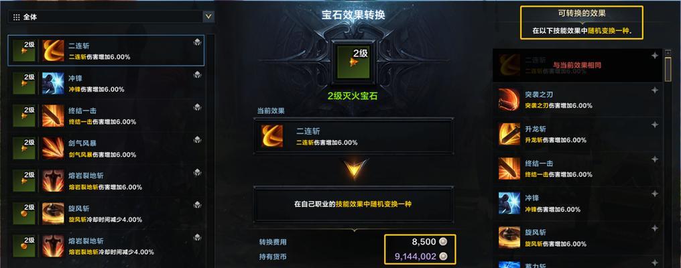Select the 终结一击 entry in convertible list
Screen dimensions: 681x268
point(578,169)
